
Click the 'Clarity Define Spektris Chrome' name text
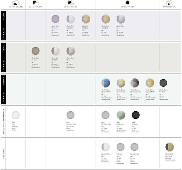pyautogui.click(x=135, y=91)
